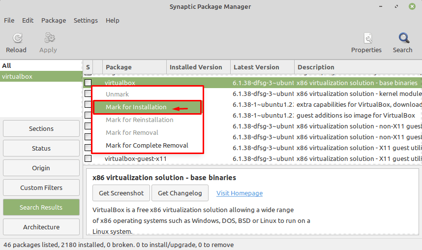Click the status bar package count text
Viewport: 422px width, 250px height.
click(x=119, y=245)
